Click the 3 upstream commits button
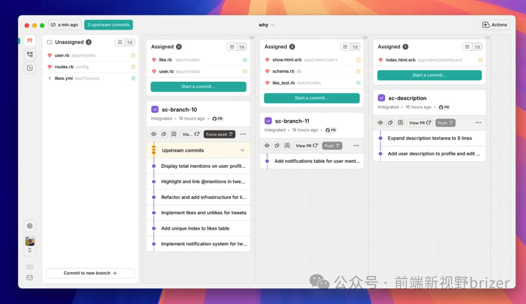 [x=108, y=25]
